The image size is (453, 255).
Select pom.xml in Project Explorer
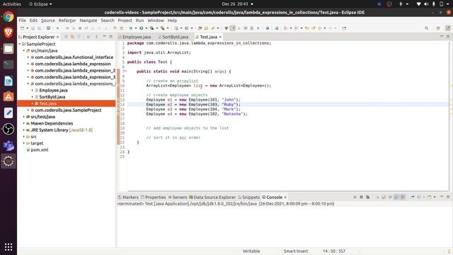[40, 149]
